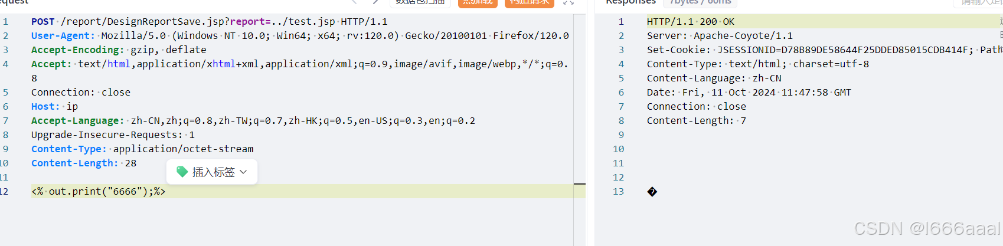Click the Host: header name

click(46, 107)
